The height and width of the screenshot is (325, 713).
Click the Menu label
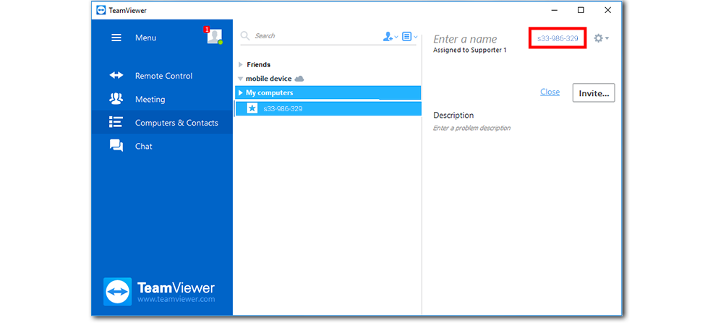point(145,38)
